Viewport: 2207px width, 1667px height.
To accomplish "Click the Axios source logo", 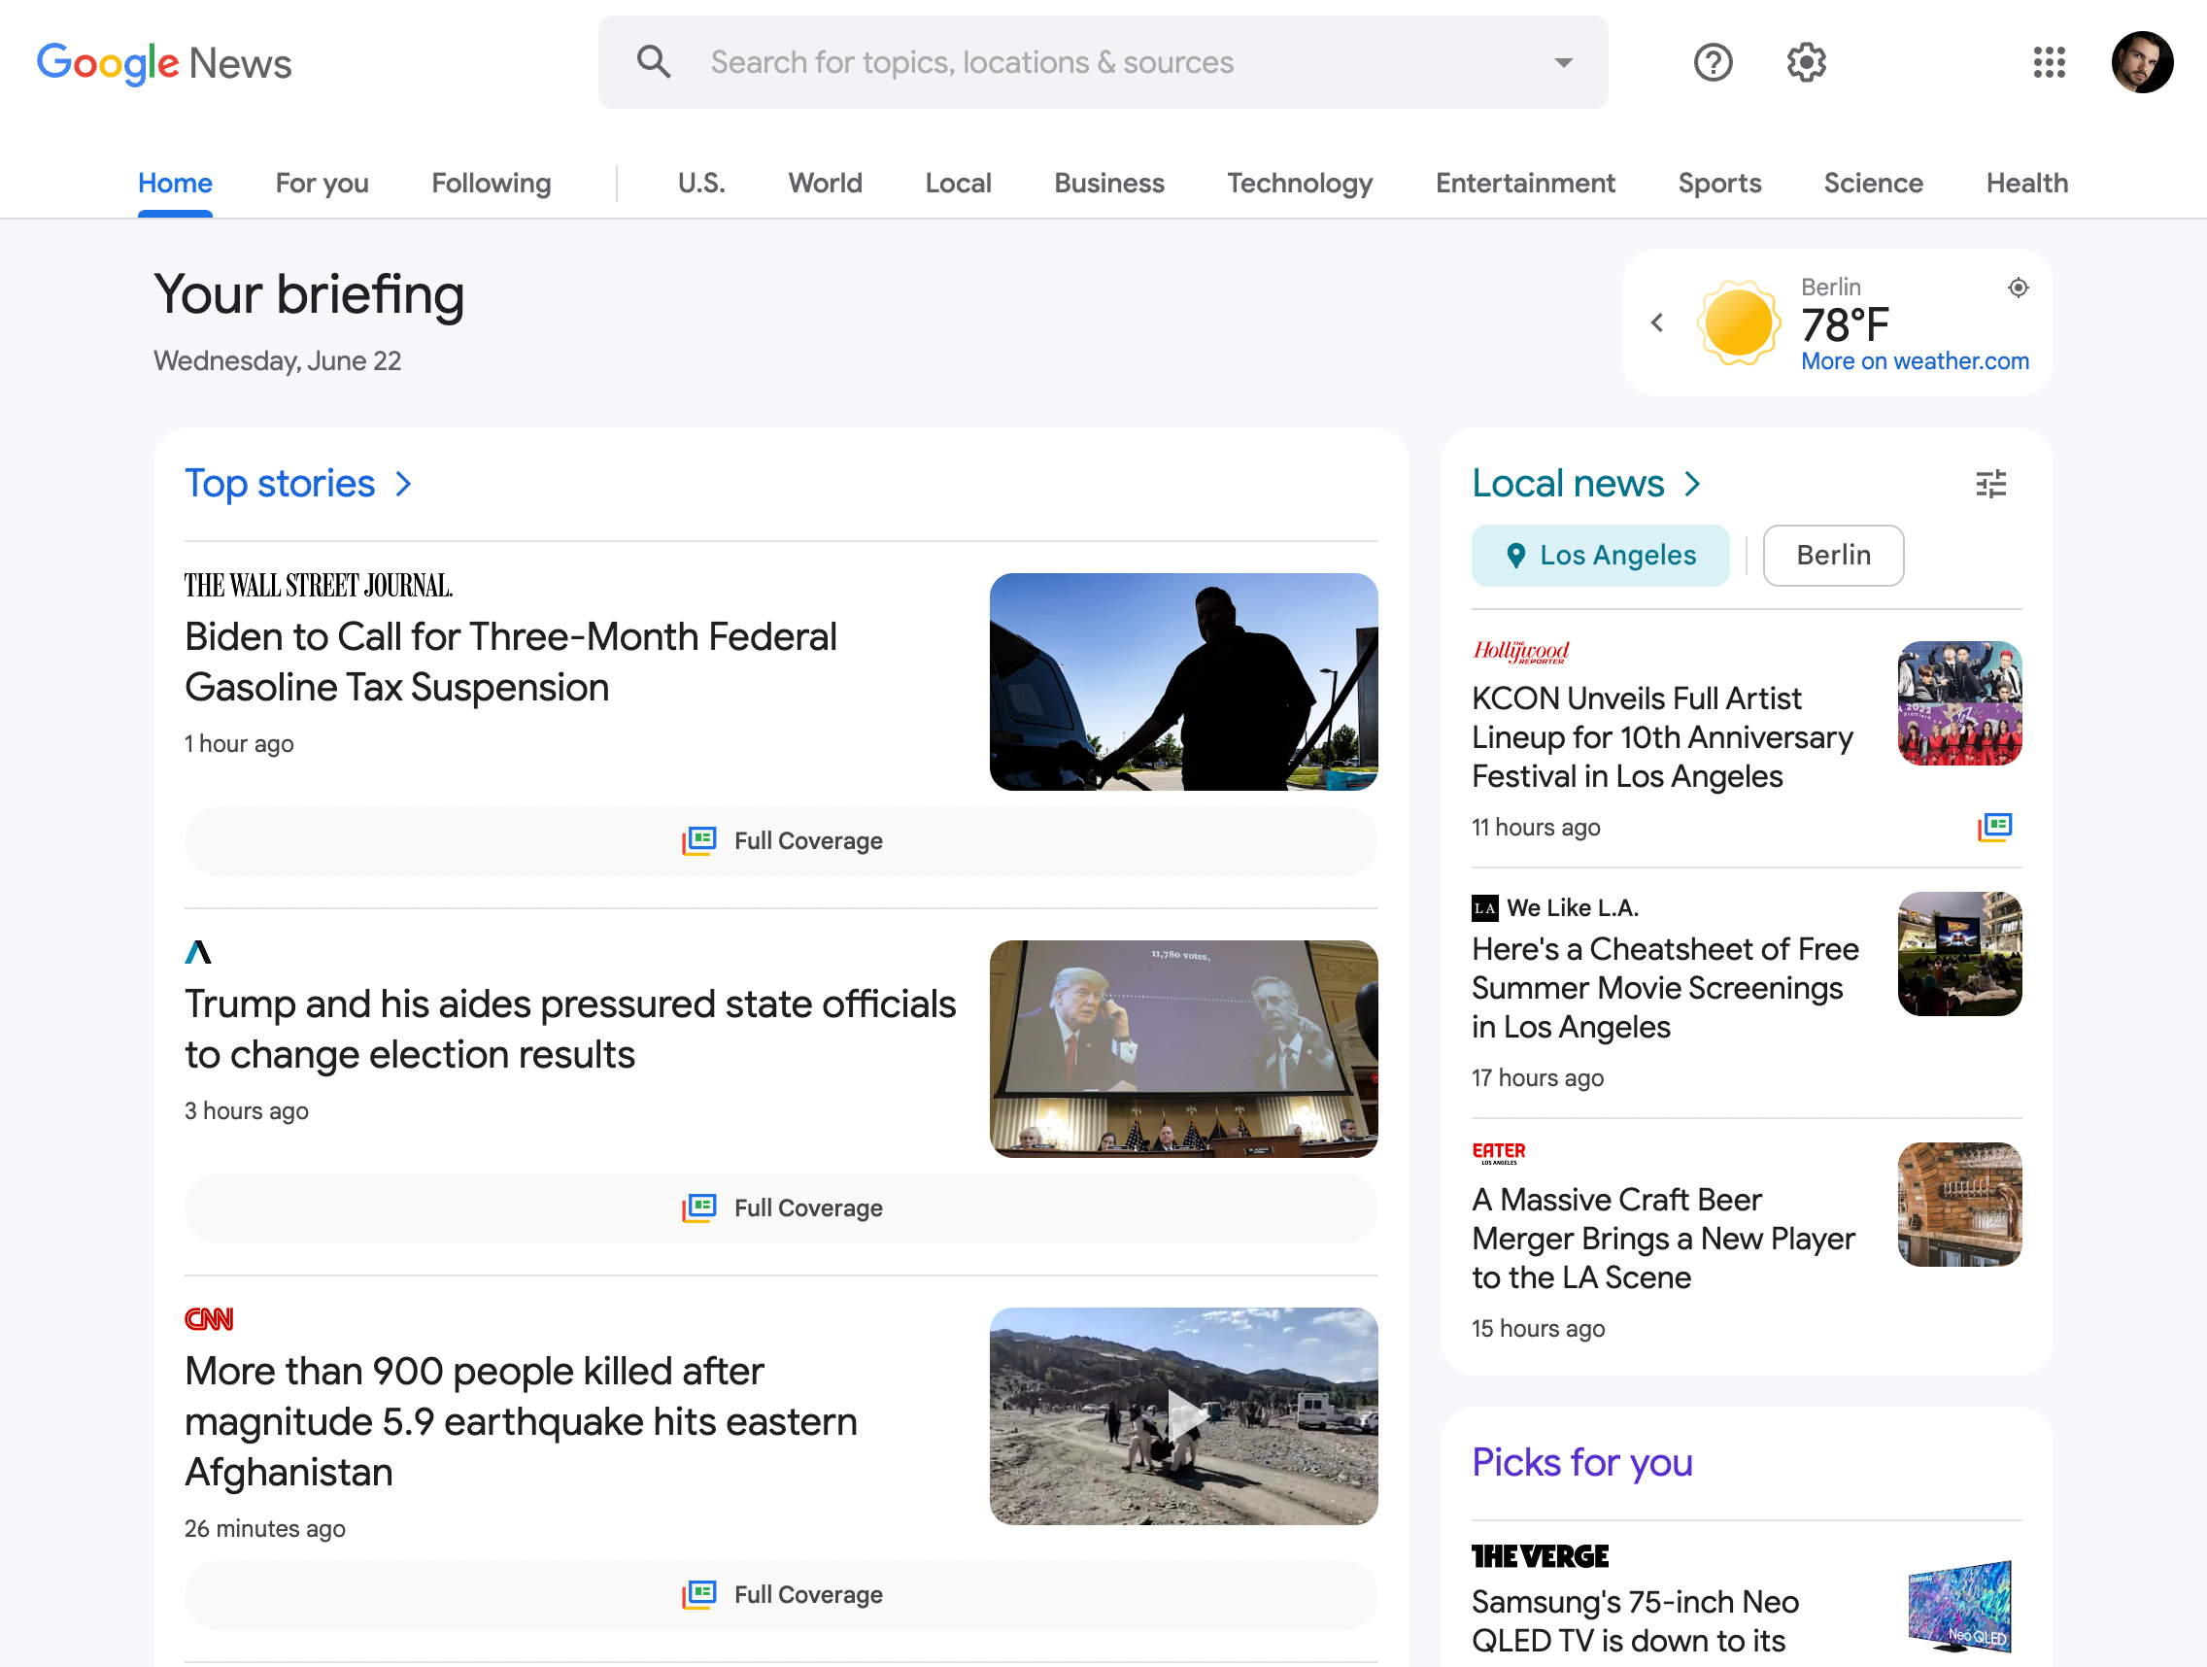I will (198, 952).
